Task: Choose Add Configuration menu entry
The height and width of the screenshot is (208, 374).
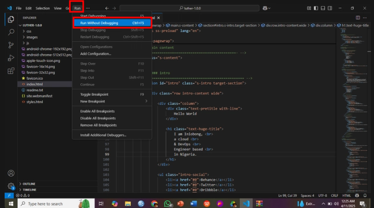Action: 112,54
